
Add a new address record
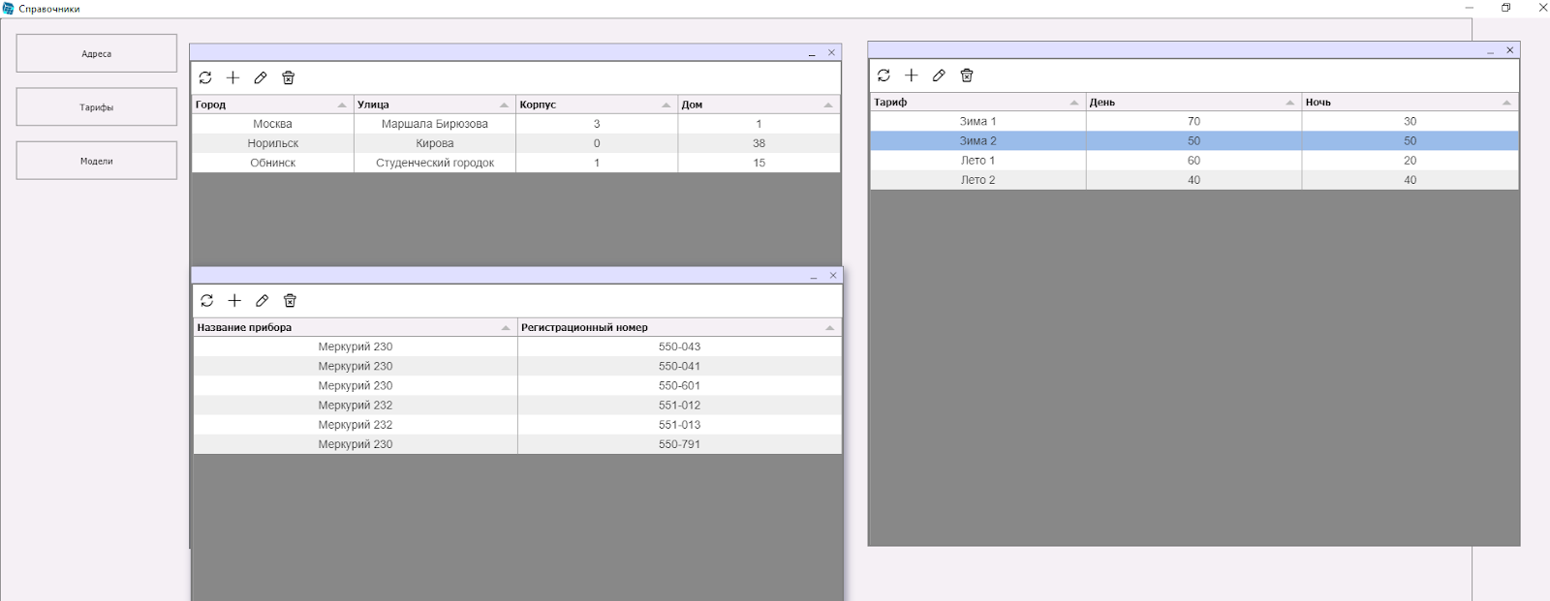click(x=232, y=78)
